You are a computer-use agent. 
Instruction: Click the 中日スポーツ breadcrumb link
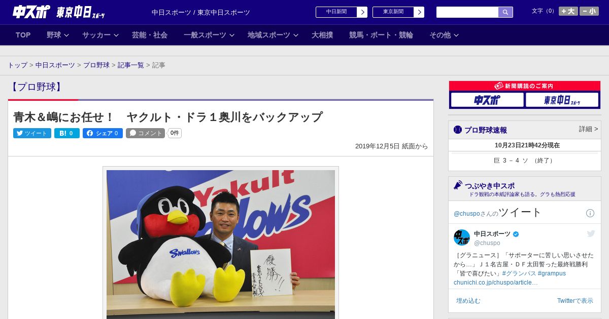point(55,65)
